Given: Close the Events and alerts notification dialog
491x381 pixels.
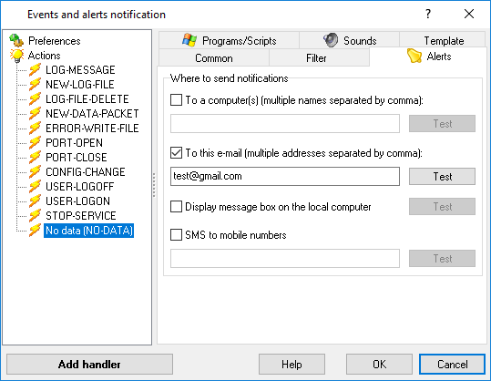Looking at the screenshot, I should tap(469, 14).
